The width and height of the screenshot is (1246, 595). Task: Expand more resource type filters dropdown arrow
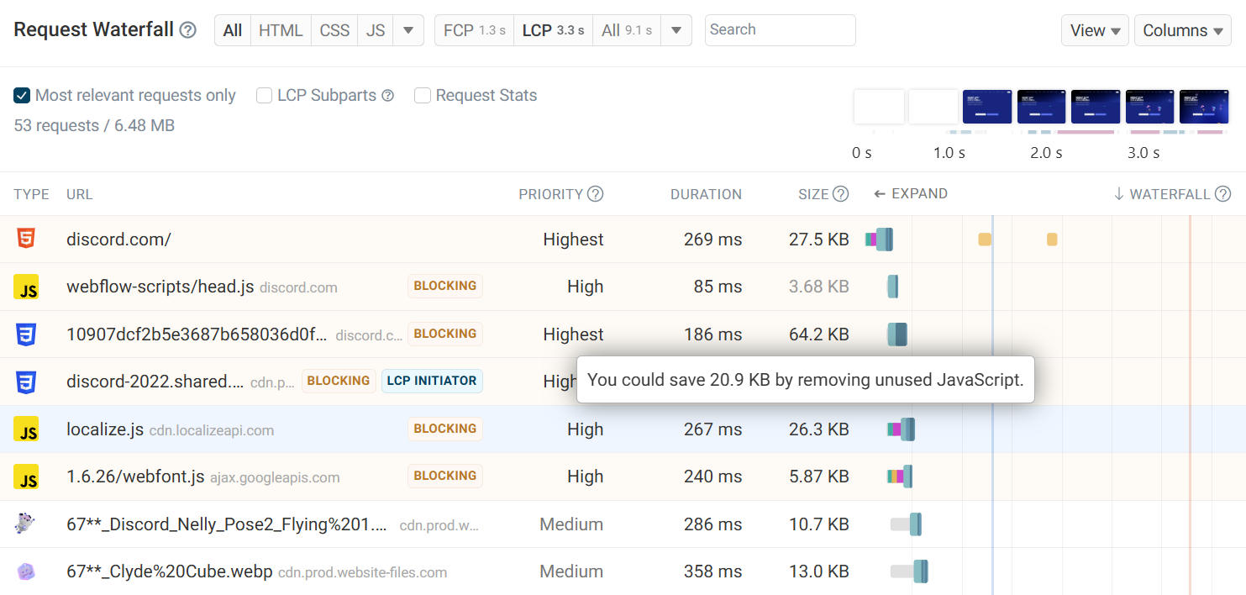tap(407, 30)
